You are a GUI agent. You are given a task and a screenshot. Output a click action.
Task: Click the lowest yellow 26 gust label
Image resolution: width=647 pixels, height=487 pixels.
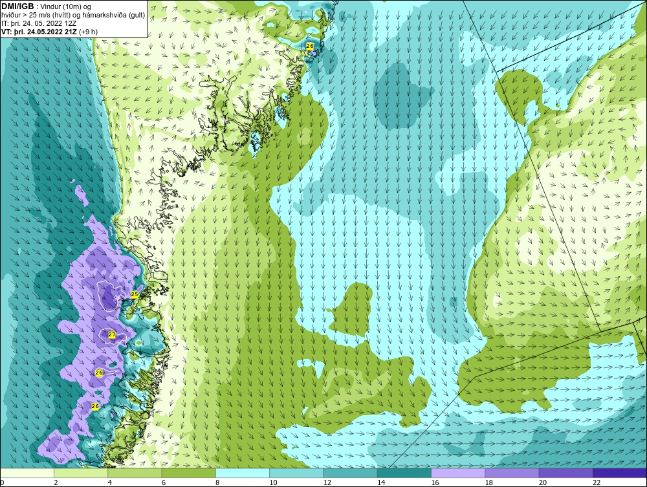point(95,407)
